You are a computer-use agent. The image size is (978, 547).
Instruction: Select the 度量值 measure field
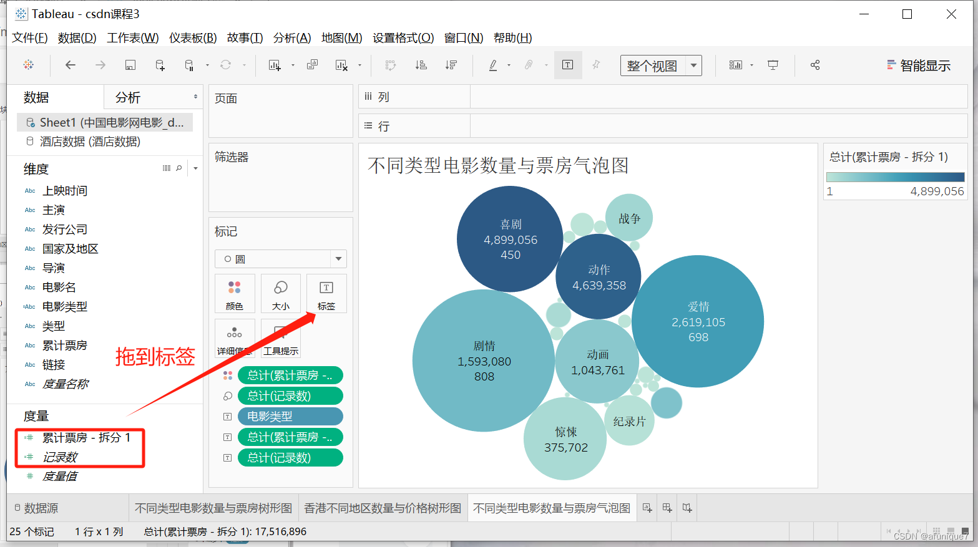pos(60,477)
